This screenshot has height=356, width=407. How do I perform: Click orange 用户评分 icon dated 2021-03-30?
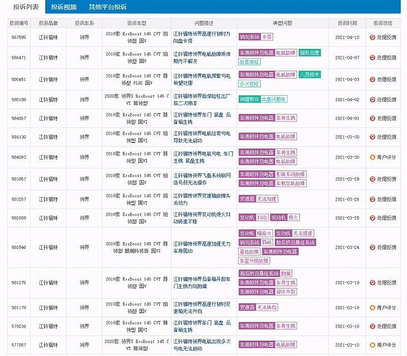(x=372, y=157)
